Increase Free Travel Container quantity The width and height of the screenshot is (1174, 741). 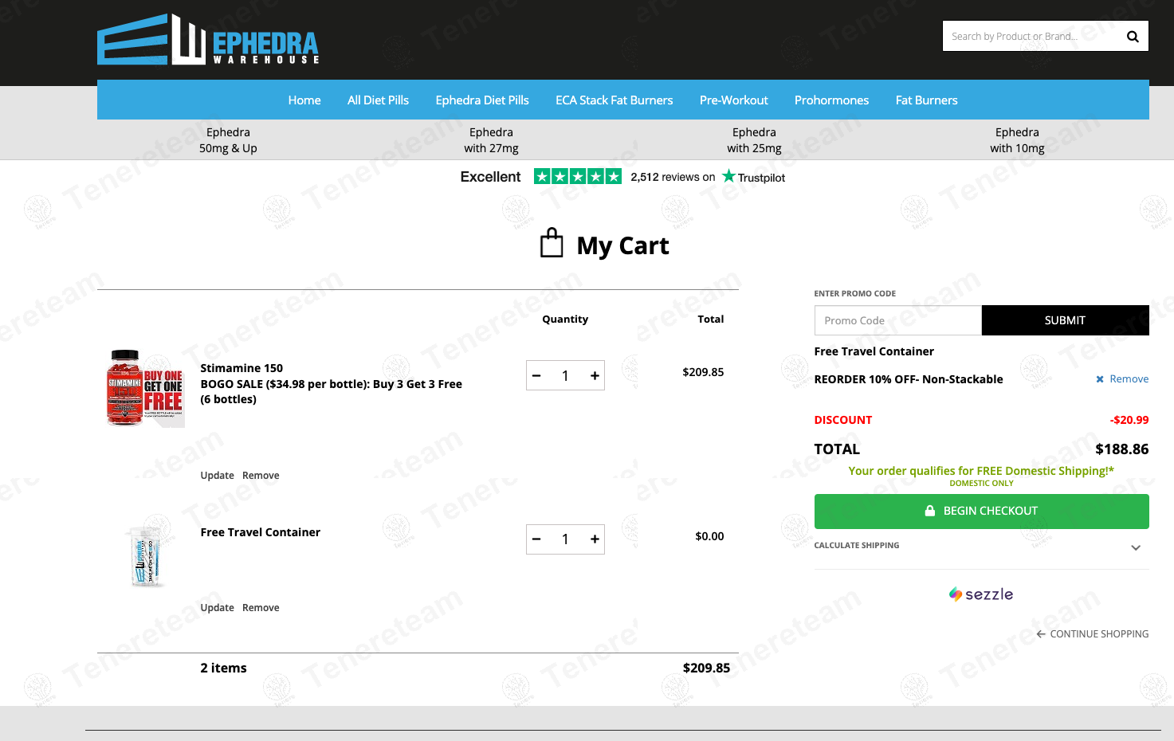pos(595,539)
